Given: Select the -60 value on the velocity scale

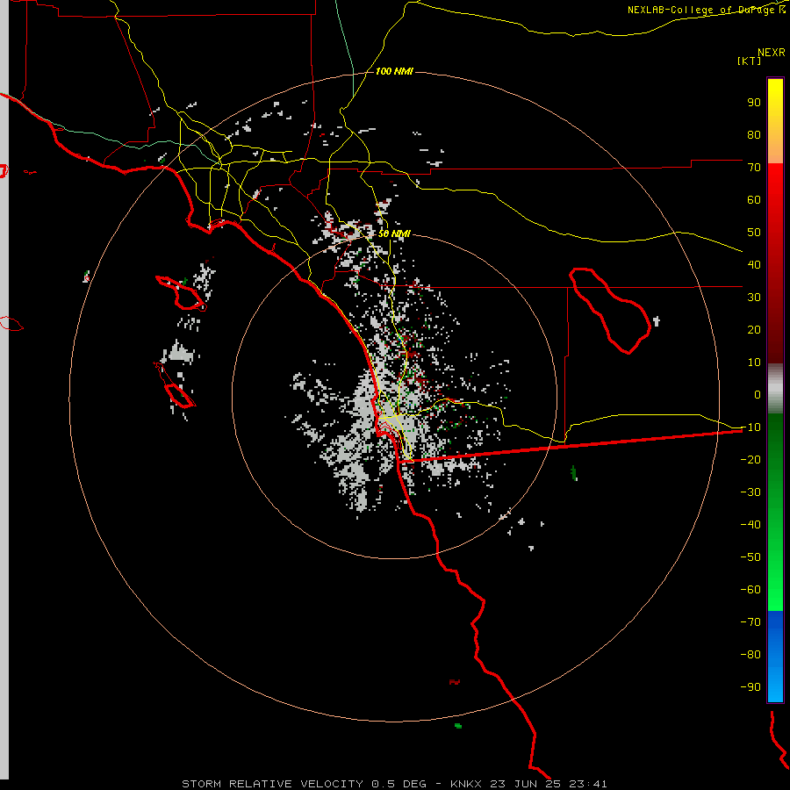Looking at the screenshot, I should [750, 590].
